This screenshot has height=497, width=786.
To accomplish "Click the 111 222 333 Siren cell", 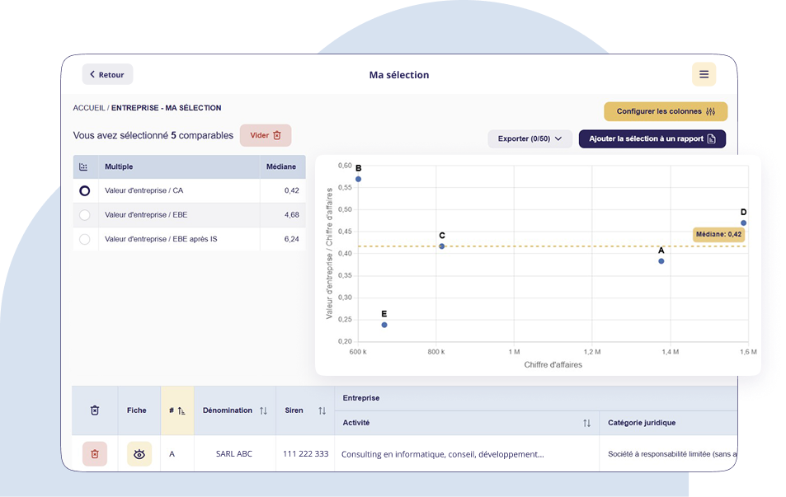I will click(x=305, y=454).
